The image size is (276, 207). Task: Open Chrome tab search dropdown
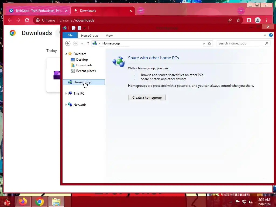241,11
